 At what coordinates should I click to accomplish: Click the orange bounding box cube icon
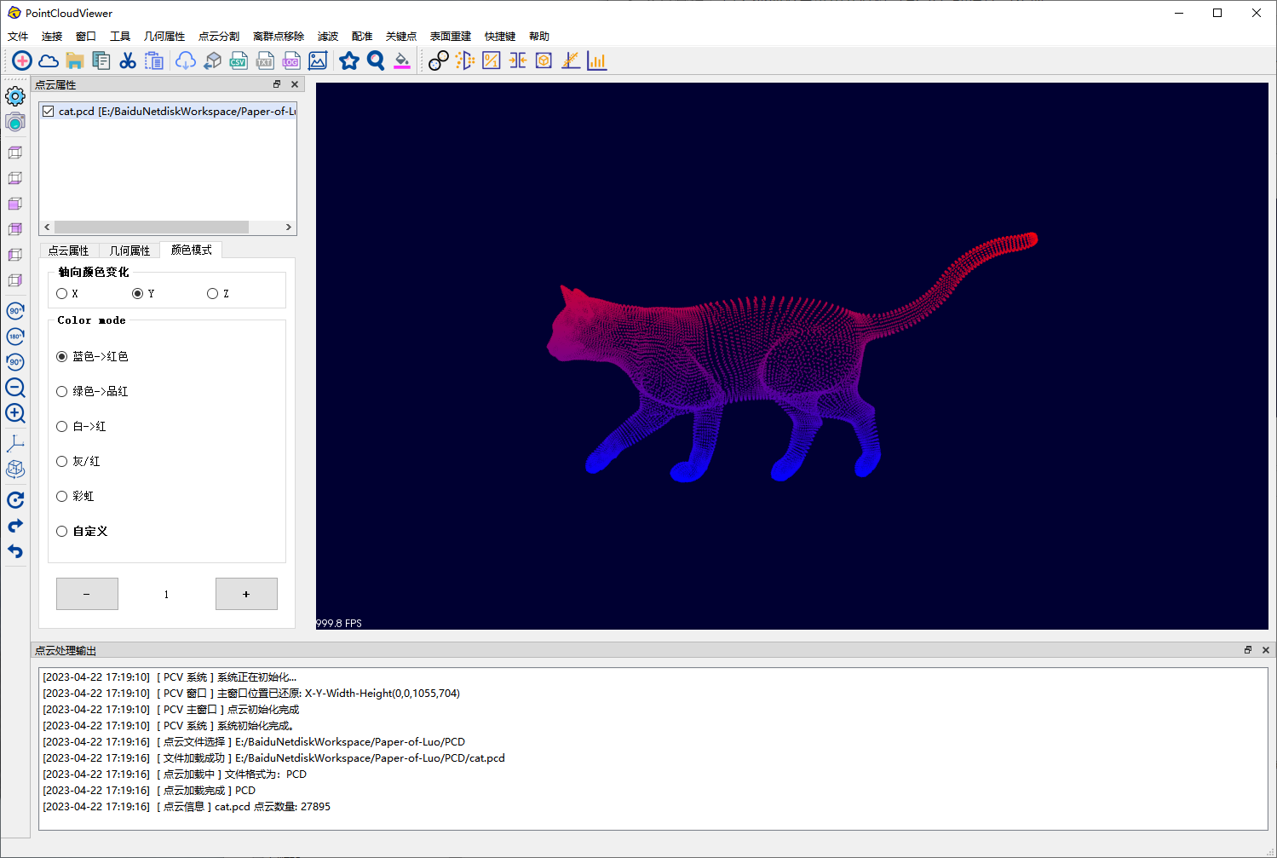click(544, 60)
